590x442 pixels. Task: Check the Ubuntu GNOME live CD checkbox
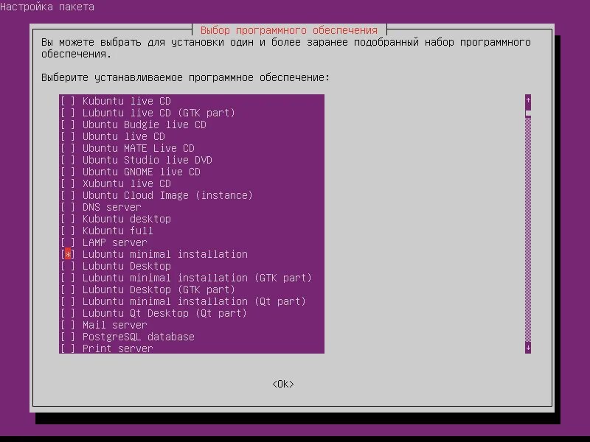click(x=68, y=172)
